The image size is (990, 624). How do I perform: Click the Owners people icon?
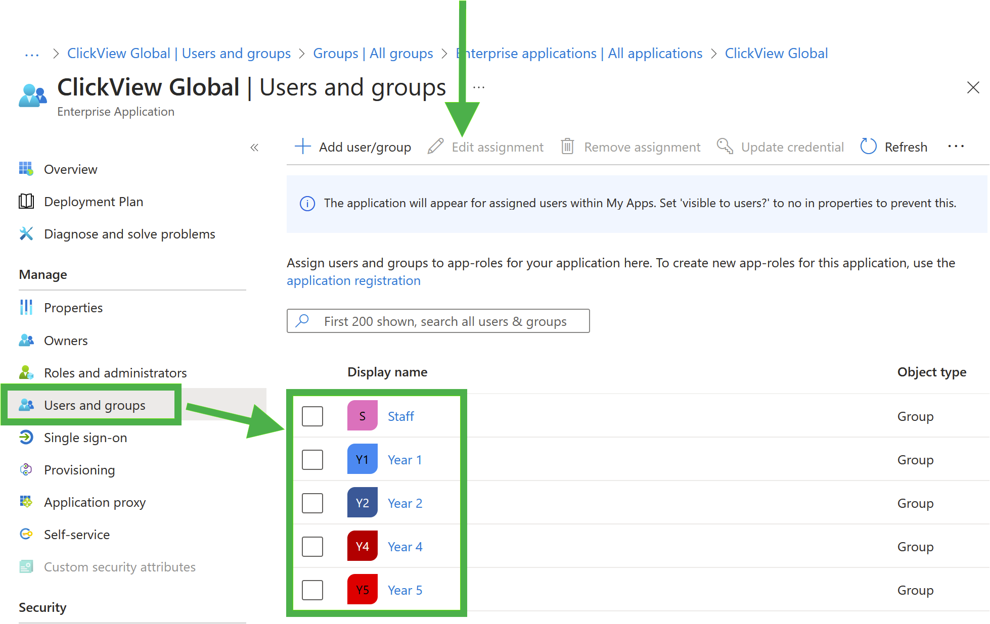[26, 340]
